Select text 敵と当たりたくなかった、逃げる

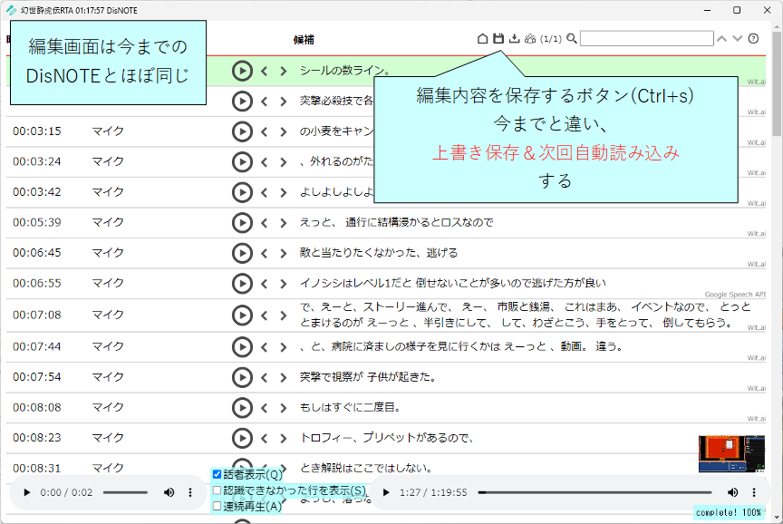point(379,253)
